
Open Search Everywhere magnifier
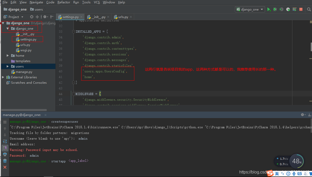click(x=309, y=10)
